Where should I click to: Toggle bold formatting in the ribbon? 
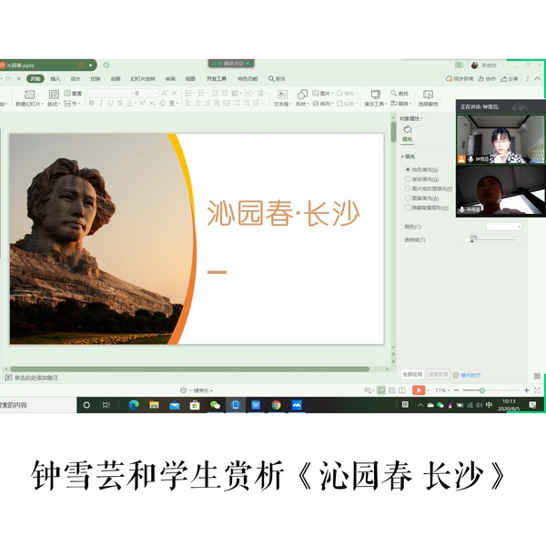pos(91,104)
